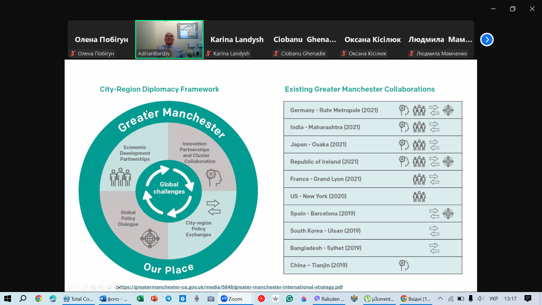Click the slideshow previous slide control

pos(69,287)
